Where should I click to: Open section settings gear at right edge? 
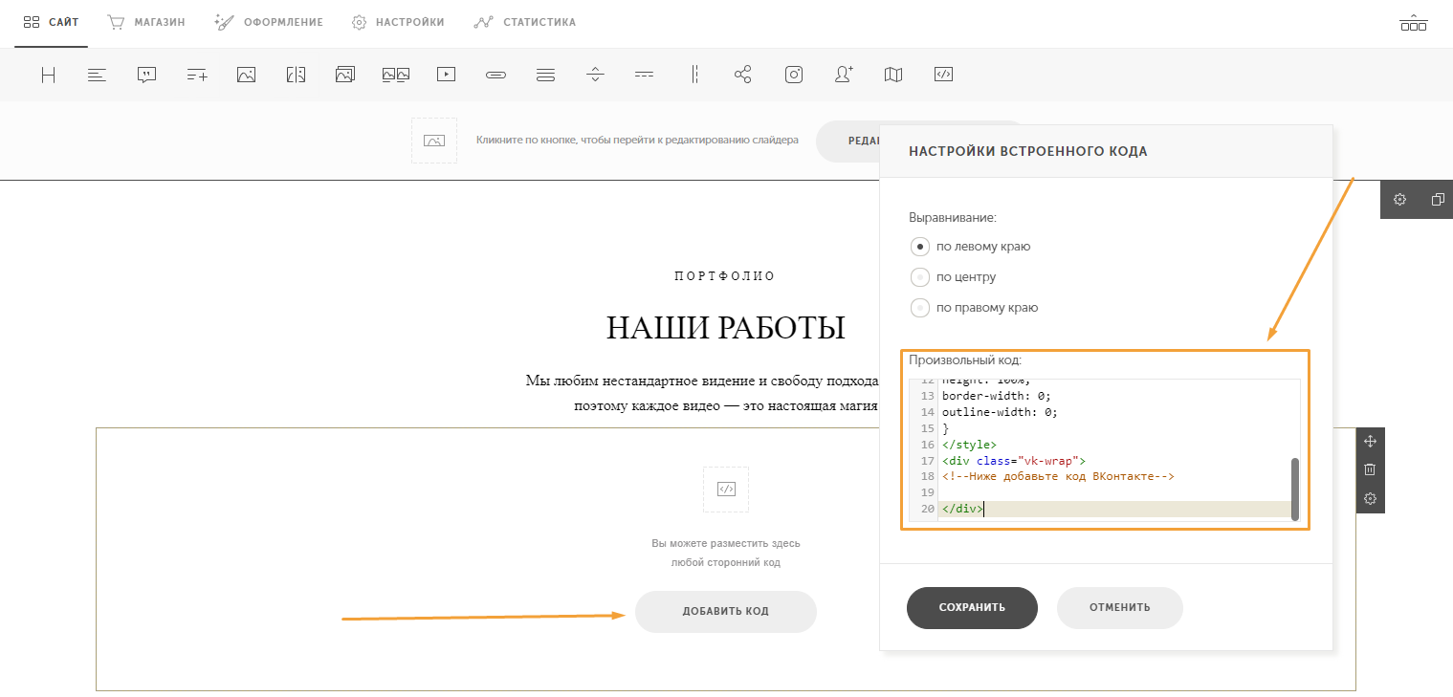click(x=1399, y=200)
